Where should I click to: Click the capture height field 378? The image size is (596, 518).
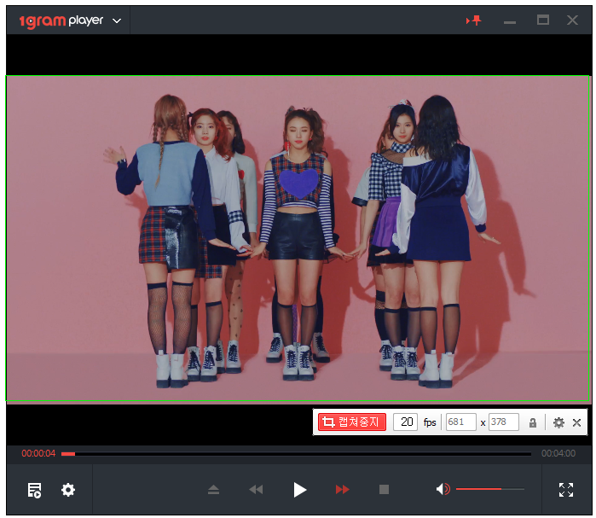(504, 422)
